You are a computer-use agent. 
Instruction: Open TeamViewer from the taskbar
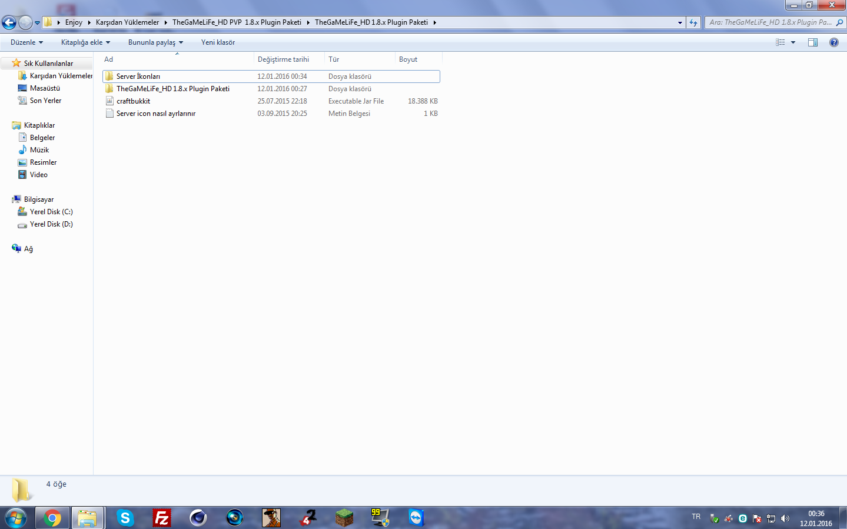coord(417,518)
